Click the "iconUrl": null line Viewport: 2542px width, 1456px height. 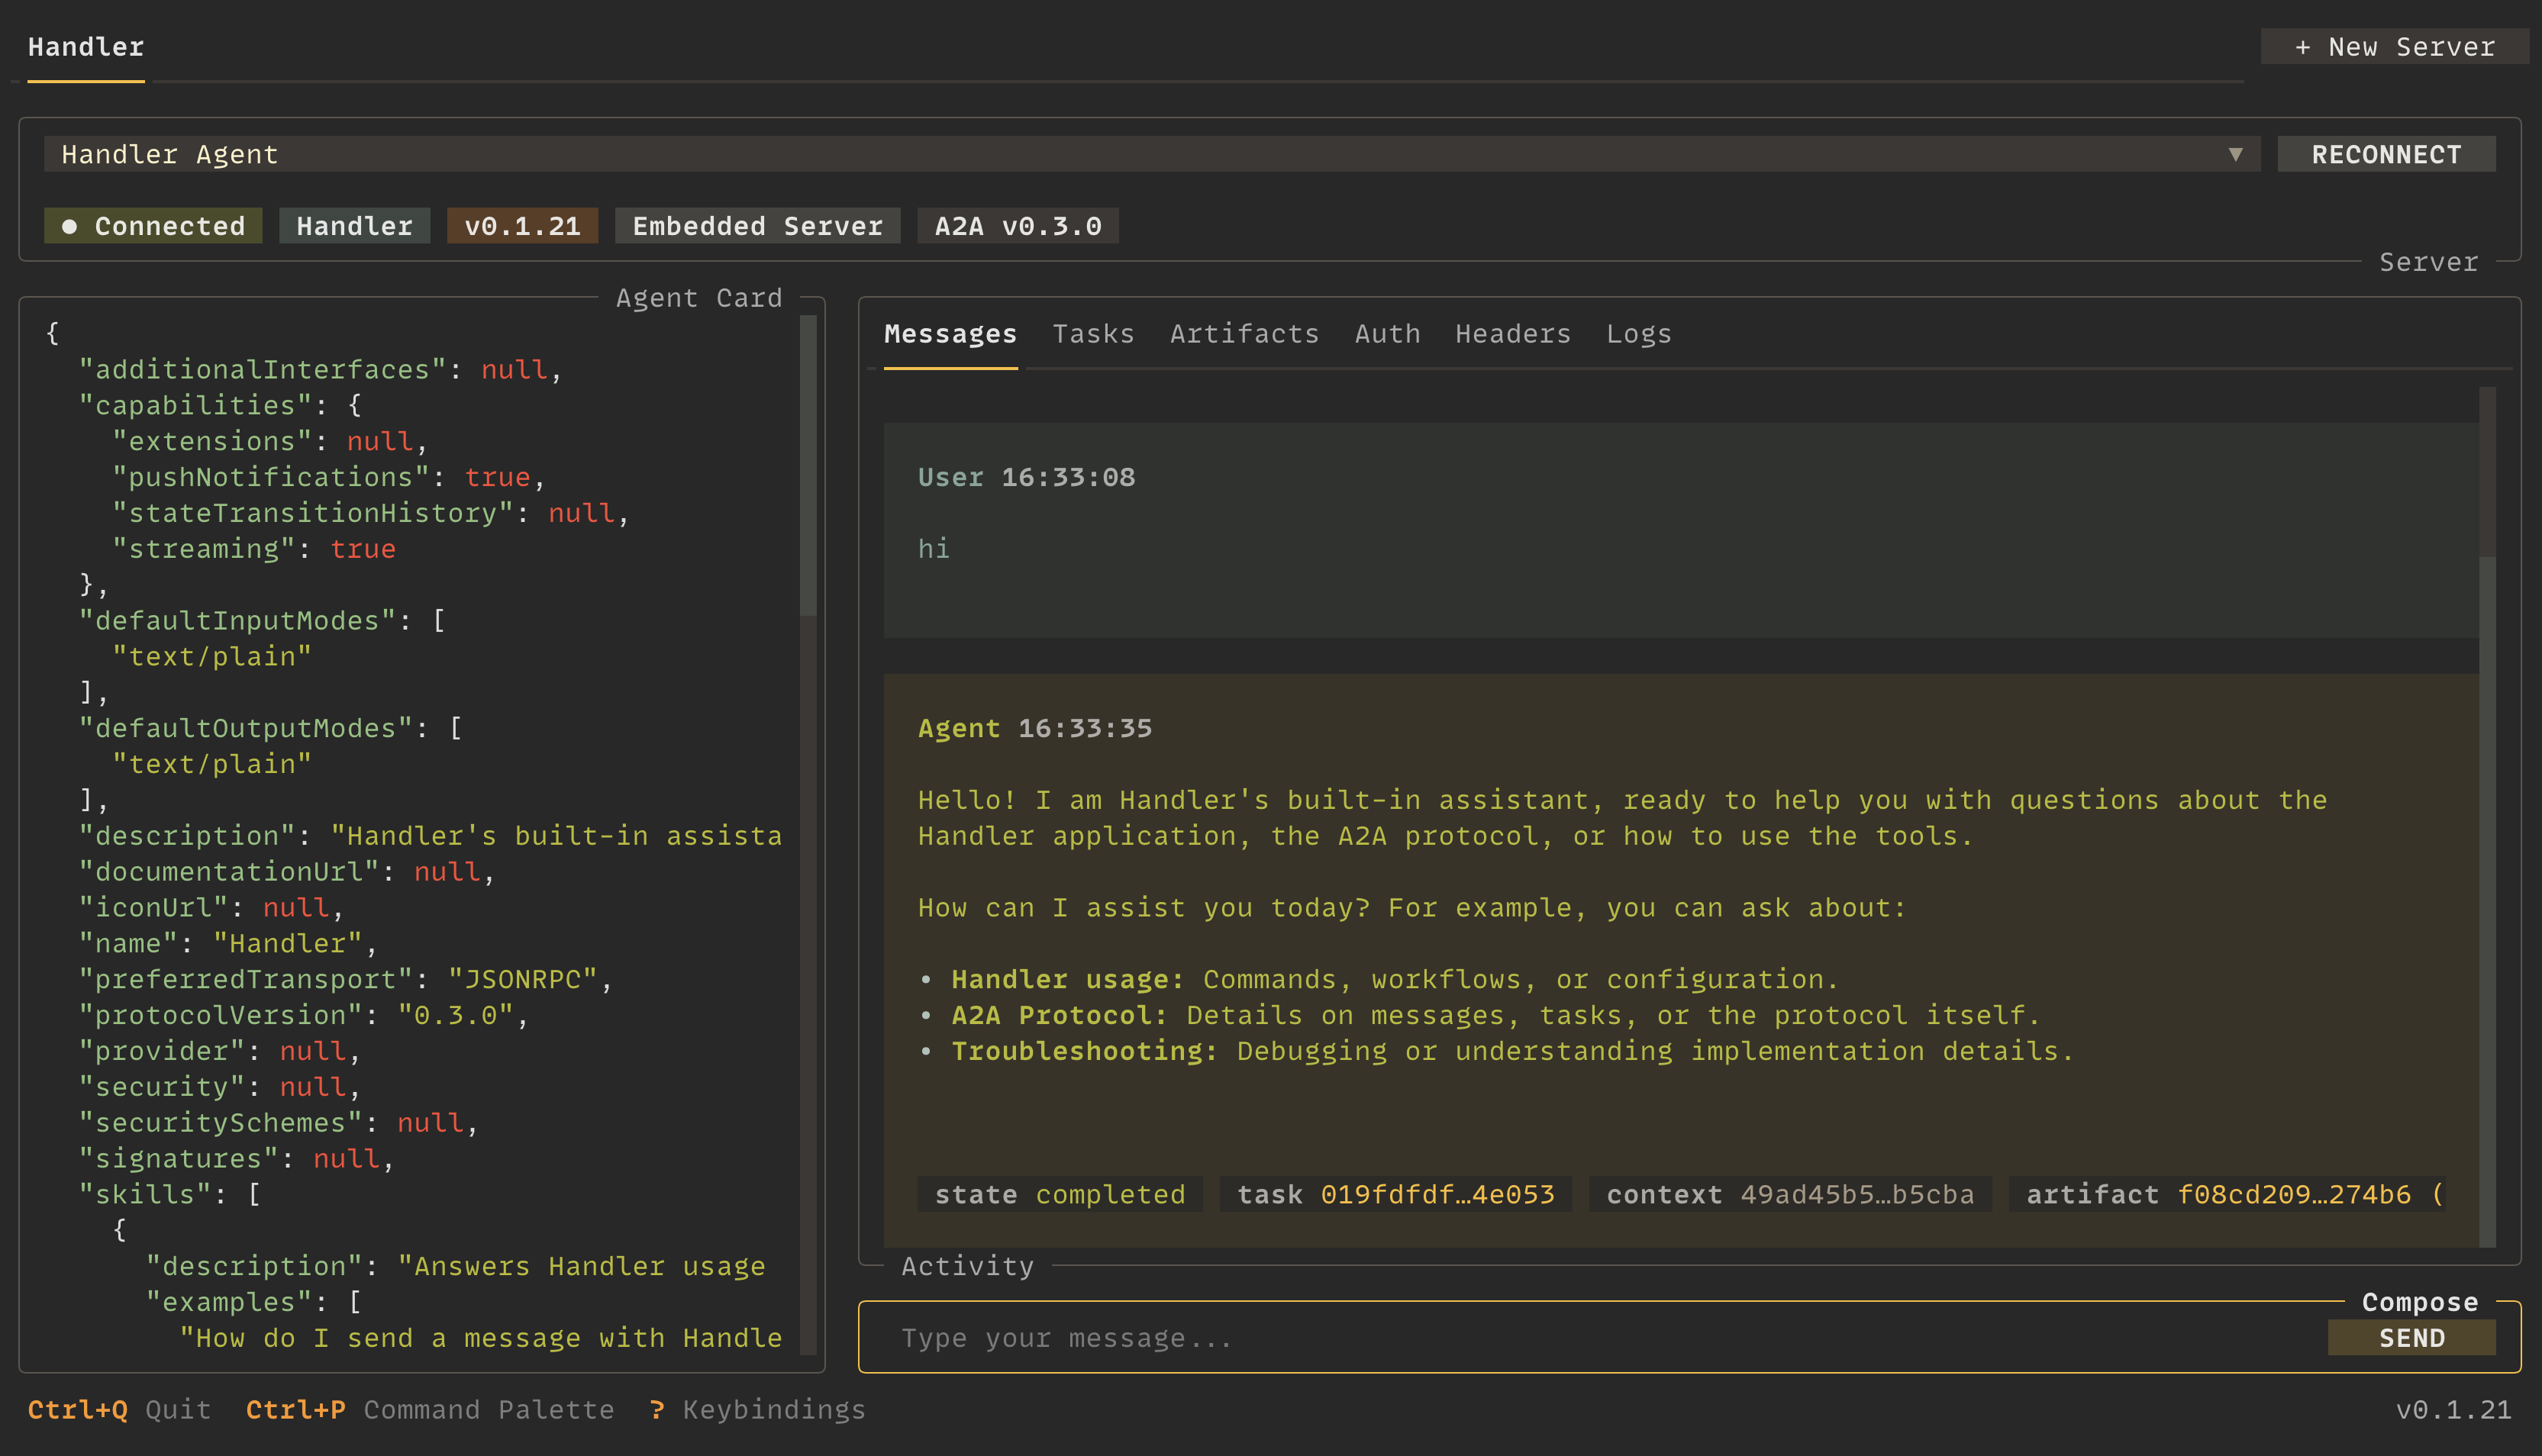212,908
